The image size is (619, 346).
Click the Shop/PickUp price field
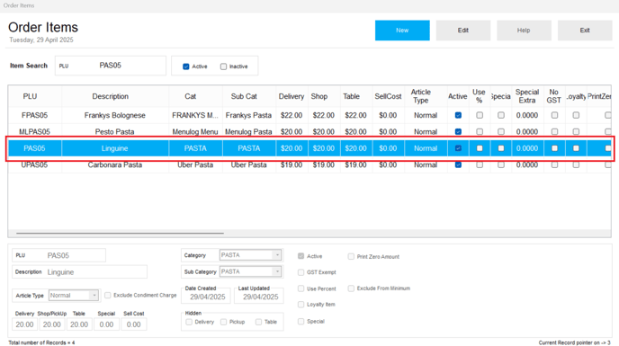[51, 324]
